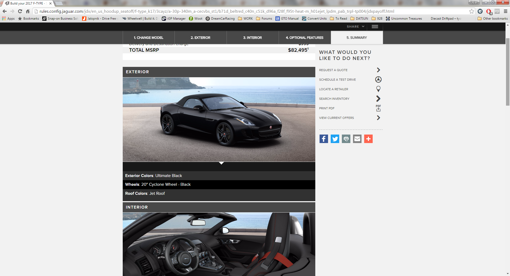Viewport: 510px width, 276px height.
Task: Click the View Current Offers arrow icon
Action: click(x=378, y=118)
